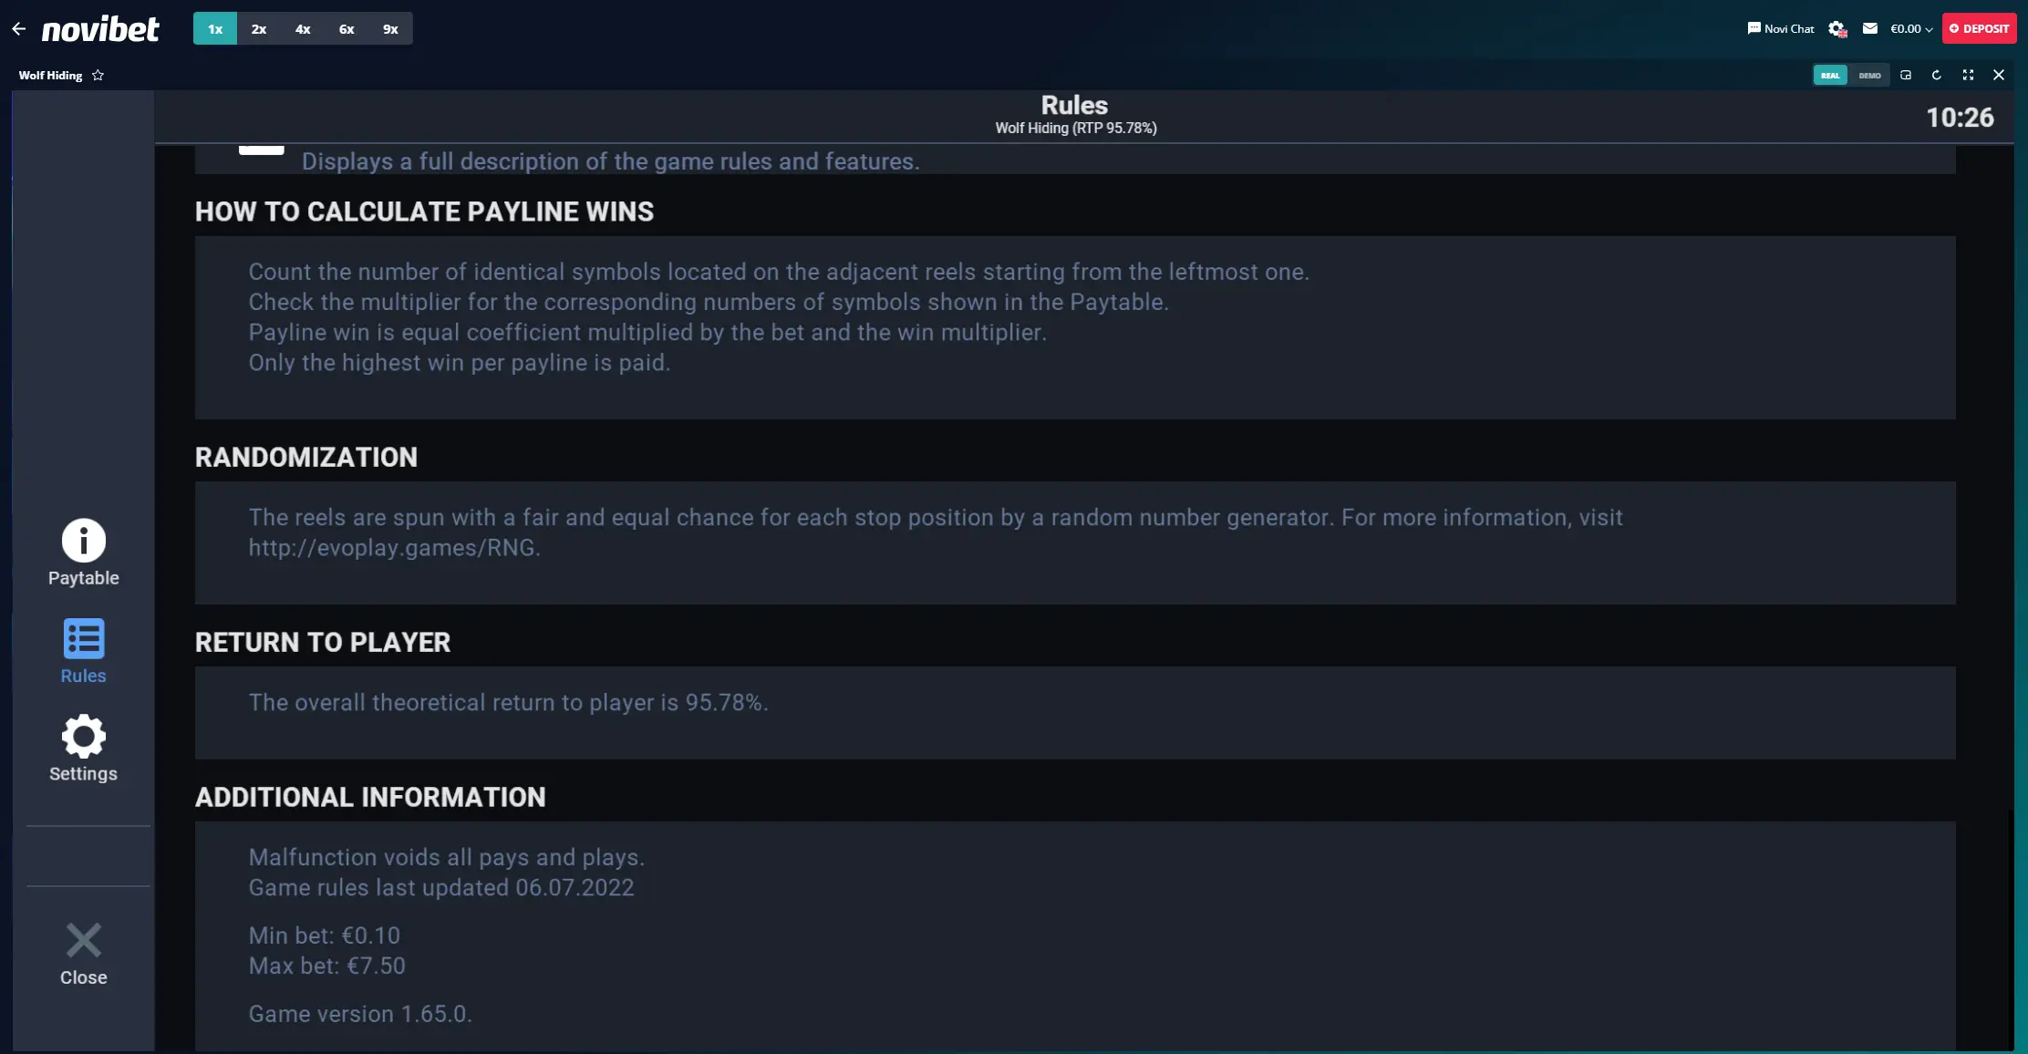Open Novi Chat

(1781, 28)
